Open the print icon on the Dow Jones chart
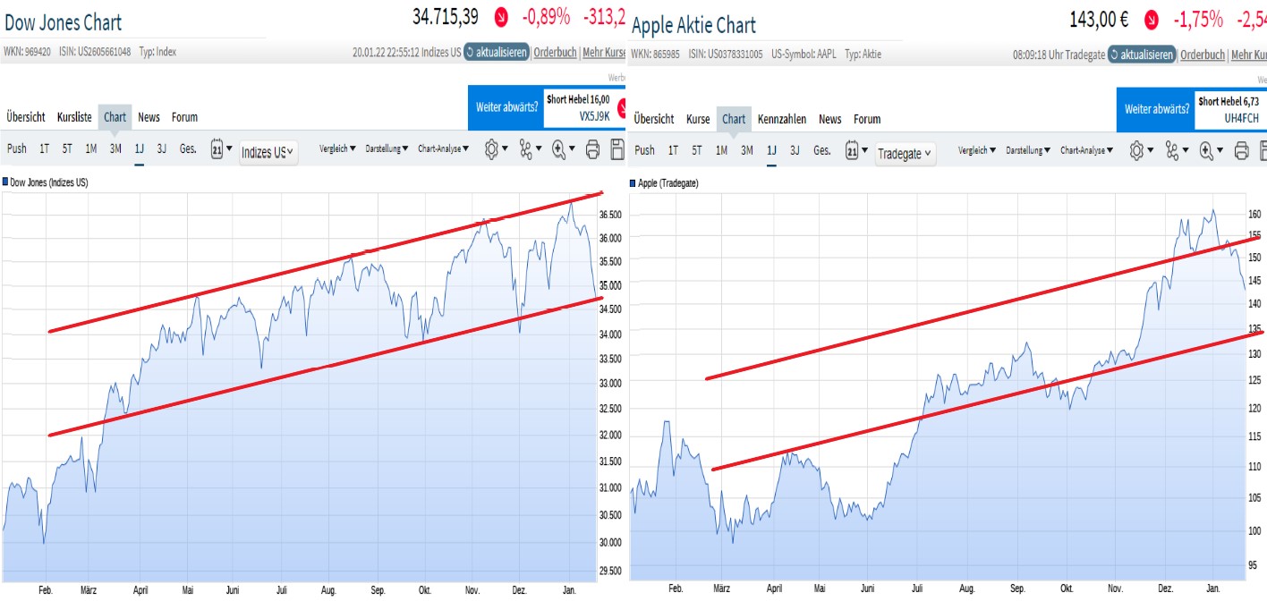This screenshot has height=601, width=1267. (x=591, y=150)
